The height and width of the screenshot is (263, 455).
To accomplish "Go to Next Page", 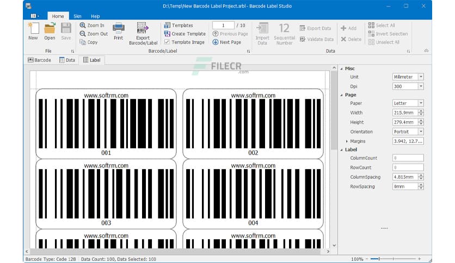I will pyautogui.click(x=226, y=42).
